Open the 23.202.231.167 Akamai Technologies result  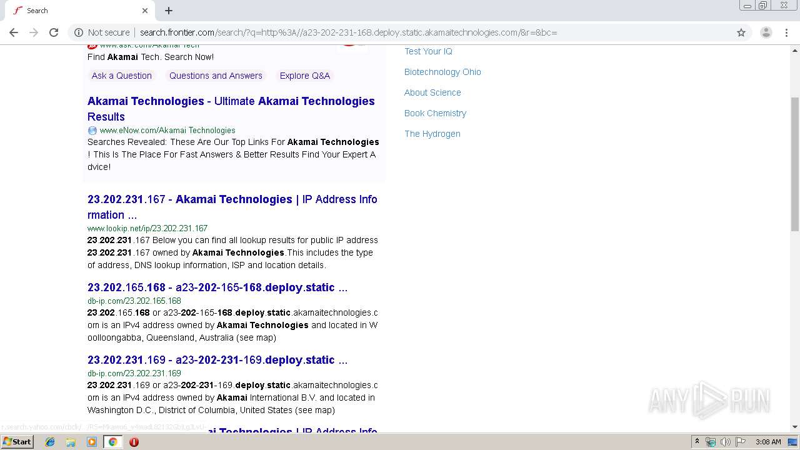(232, 207)
